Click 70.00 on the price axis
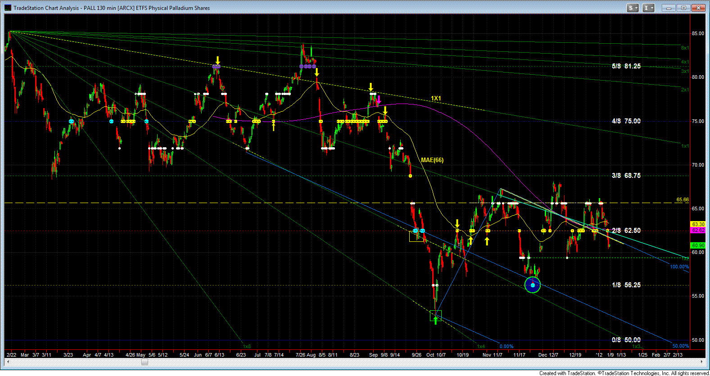 coord(698,165)
